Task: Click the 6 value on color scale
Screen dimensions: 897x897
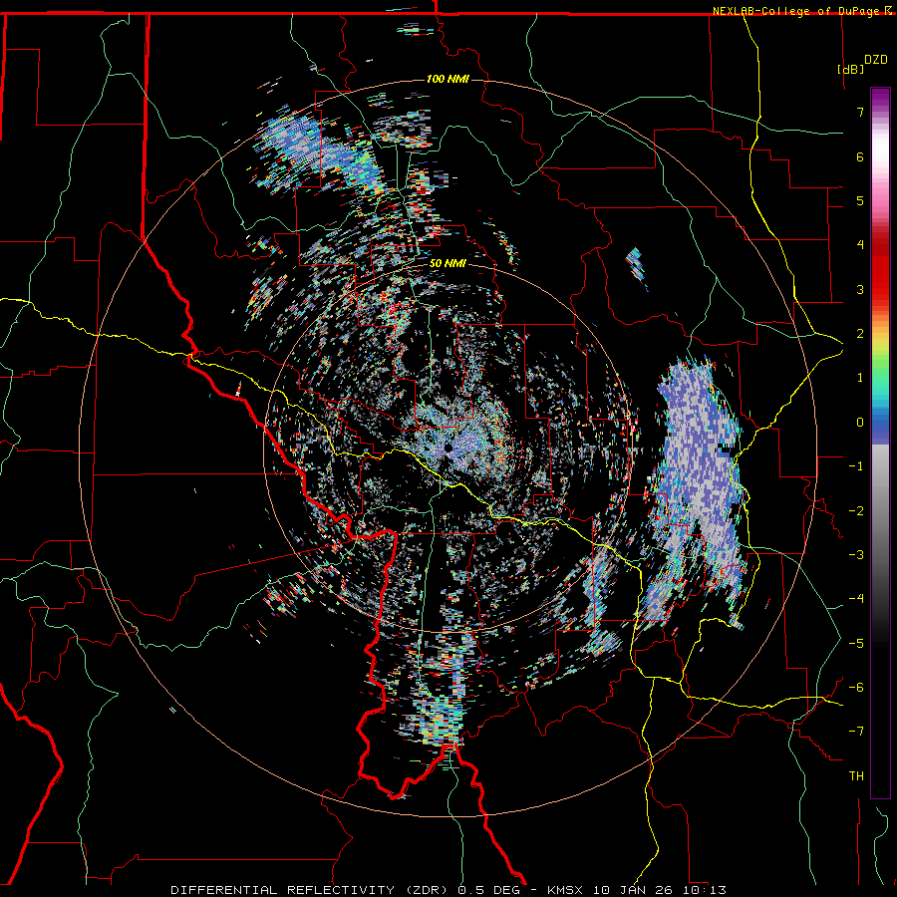Action: pyautogui.click(x=860, y=156)
